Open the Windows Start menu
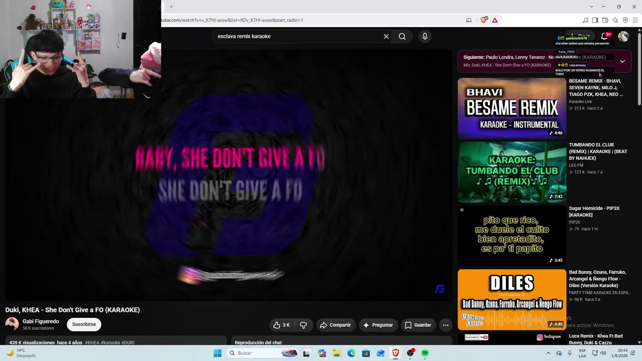The width and height of the screenshot is (642, 361). pyautogui.click(x=217, y=353)
